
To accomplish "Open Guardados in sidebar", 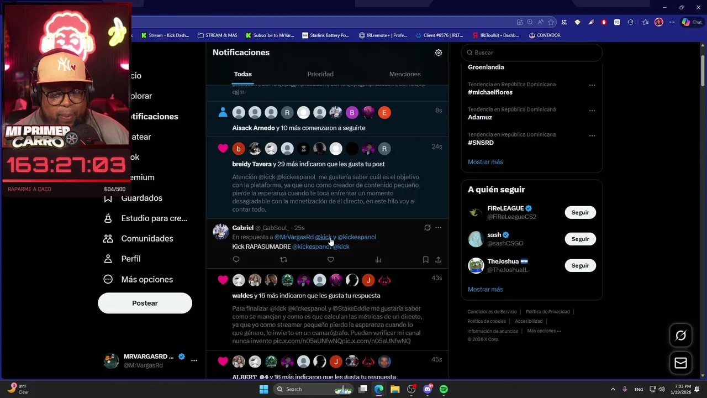I will (x=133, y=198).
